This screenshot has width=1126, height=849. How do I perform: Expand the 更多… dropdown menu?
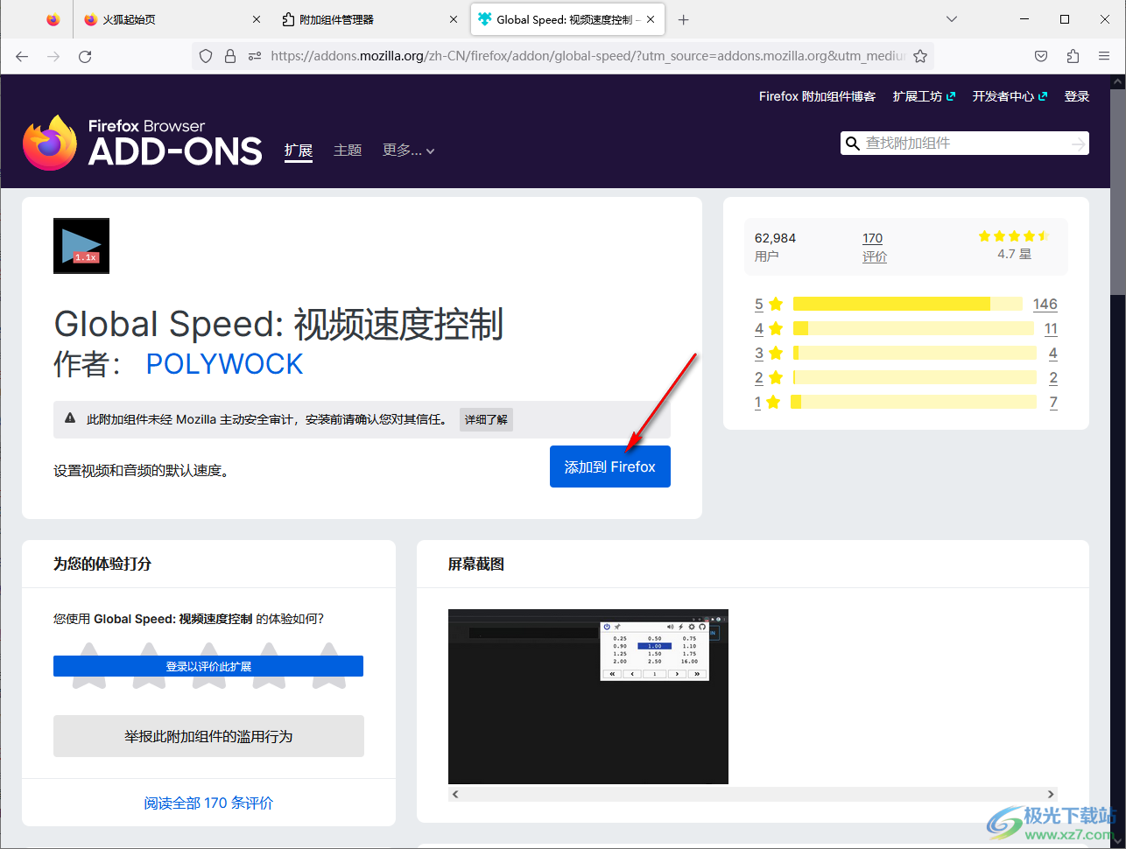409,151
